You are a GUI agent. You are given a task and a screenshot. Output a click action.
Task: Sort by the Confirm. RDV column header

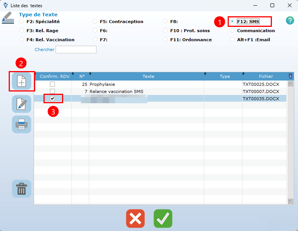(54, 76)
